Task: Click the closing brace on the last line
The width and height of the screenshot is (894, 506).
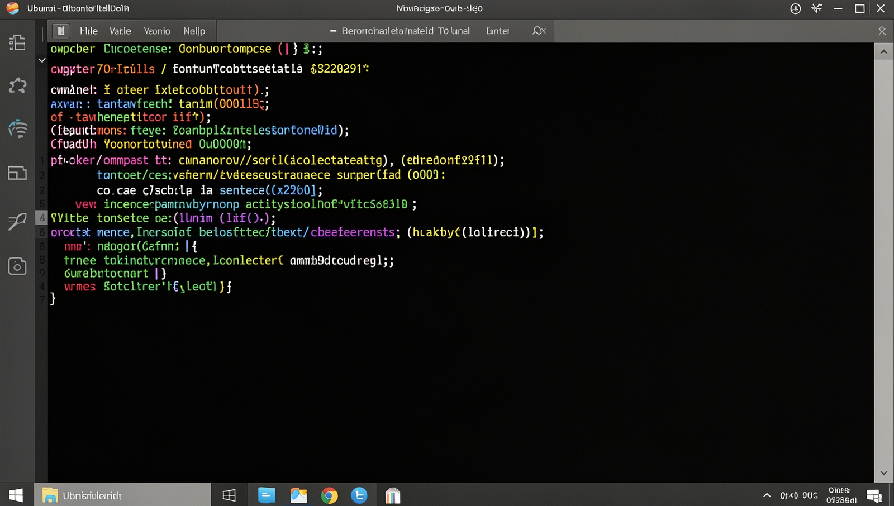Action: tap(53, 299)
